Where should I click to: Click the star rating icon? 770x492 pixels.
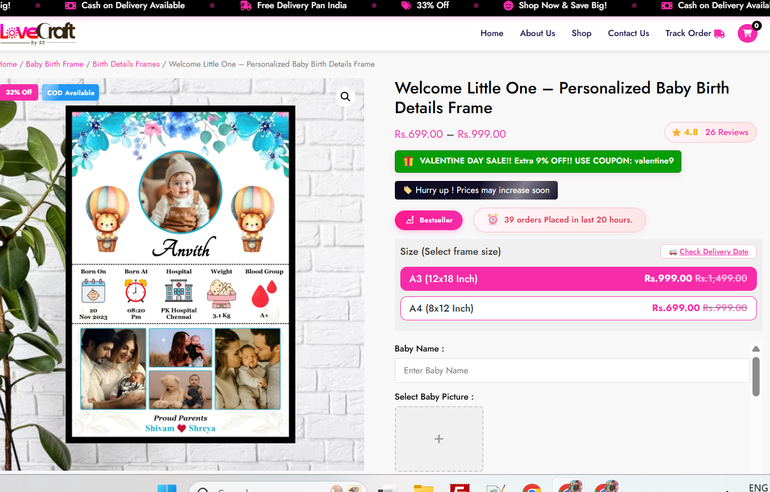(676, 132)
